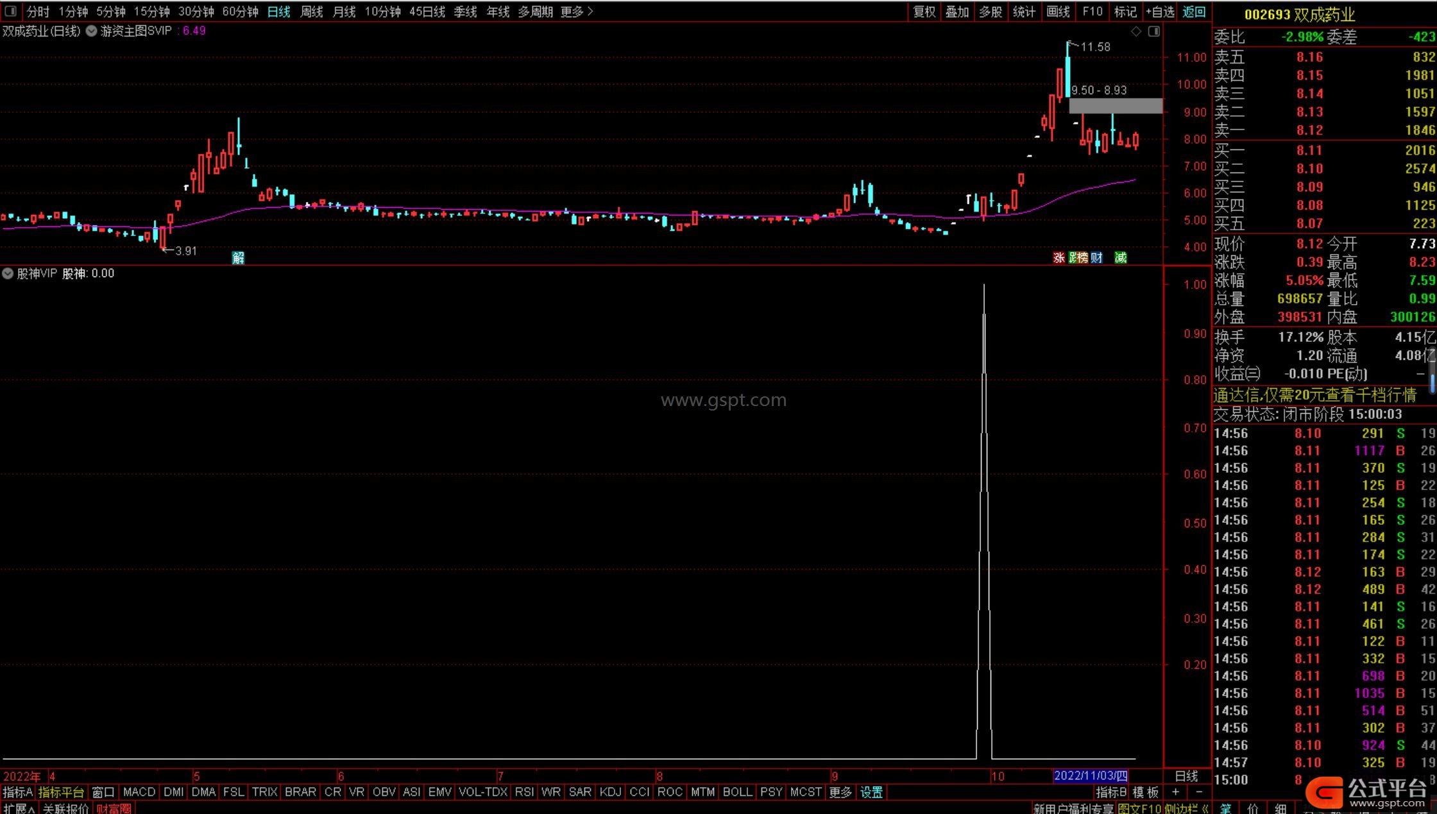1437x814 pixels.
Task: Click the 标记 mark button
Action: coord(1125,12)
